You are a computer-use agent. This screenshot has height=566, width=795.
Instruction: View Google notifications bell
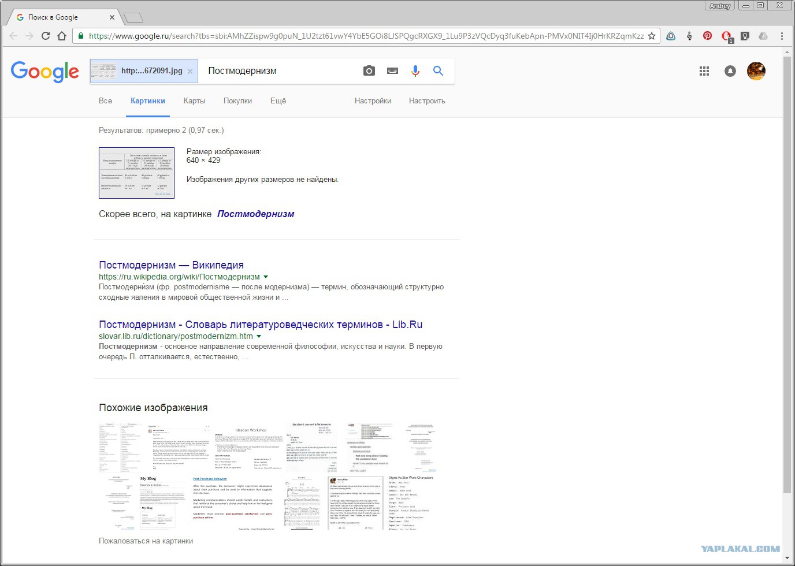click(730, 71)
